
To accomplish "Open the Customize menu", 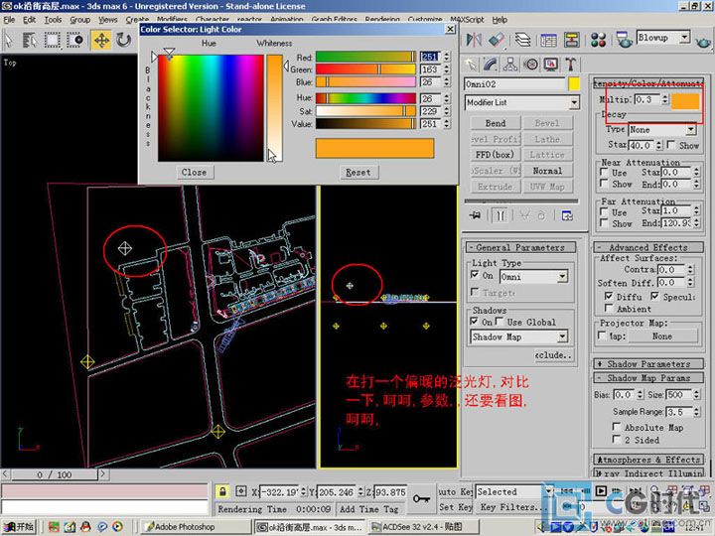I will [x=425, y=19].
